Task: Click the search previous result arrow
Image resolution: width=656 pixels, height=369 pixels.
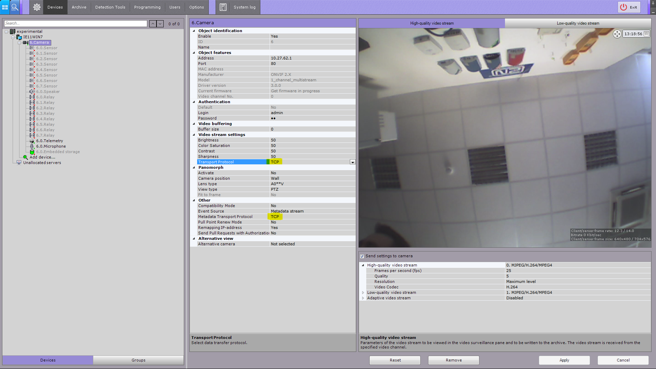Action: tap(153, 24)
